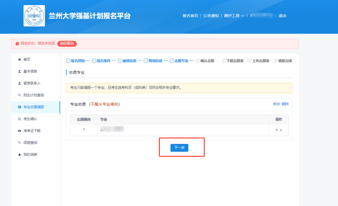Click the Lanzhou University logo

point(34,16)
